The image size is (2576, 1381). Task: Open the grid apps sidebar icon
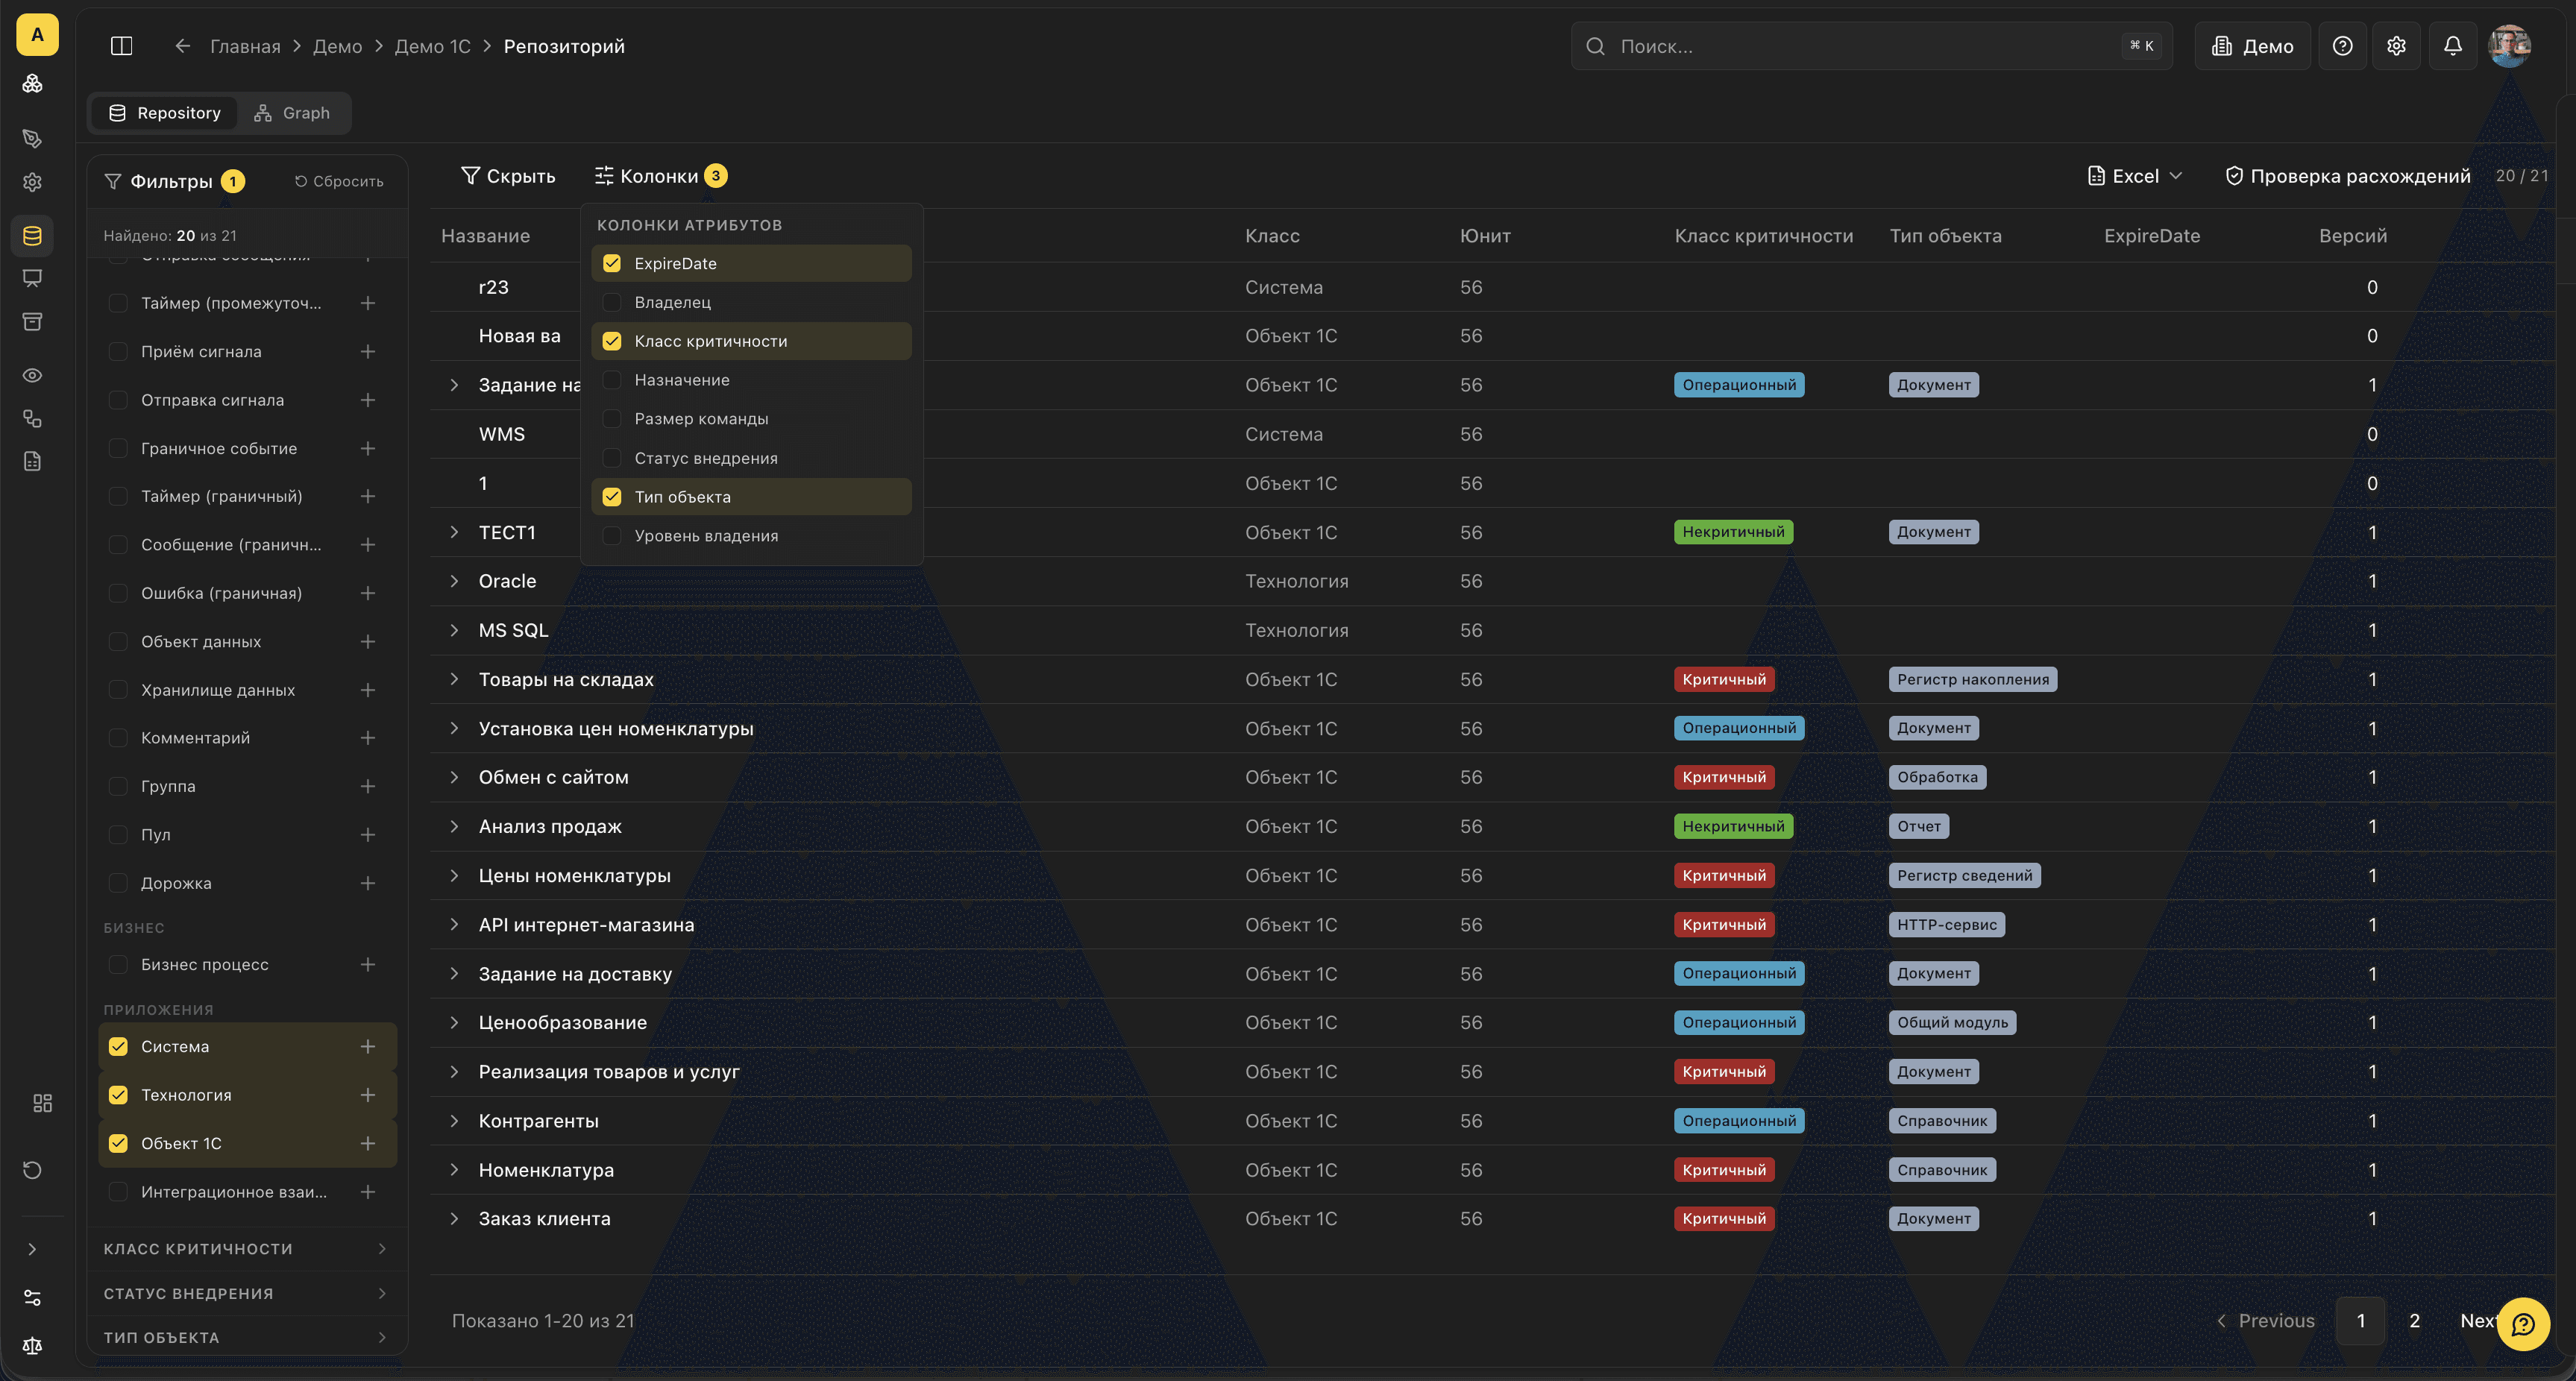click(x=42, y=1102)
